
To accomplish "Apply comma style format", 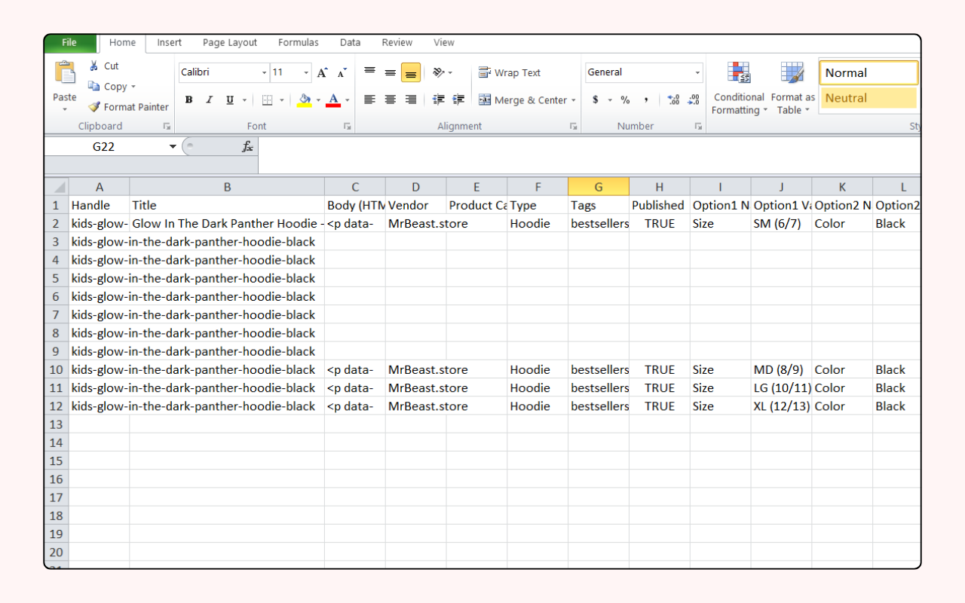I will pyautogui.click(x=646, y=99).
